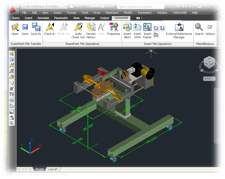Expand the quick access toolbar overflow chevrons
Screen dimensions: 225x179
(84, 6)
